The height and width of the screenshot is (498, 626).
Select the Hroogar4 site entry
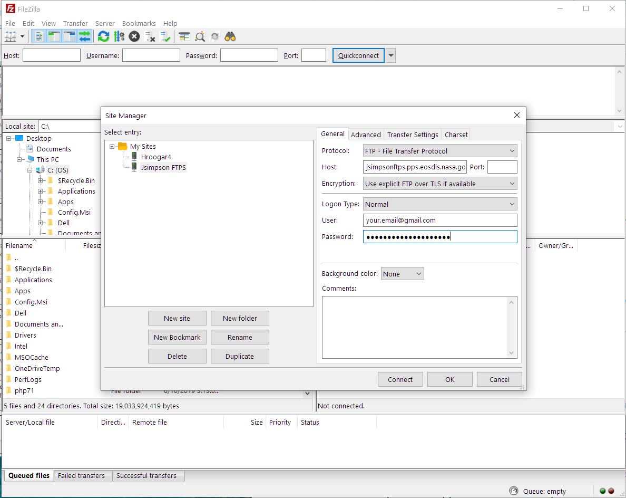point(155,157)
